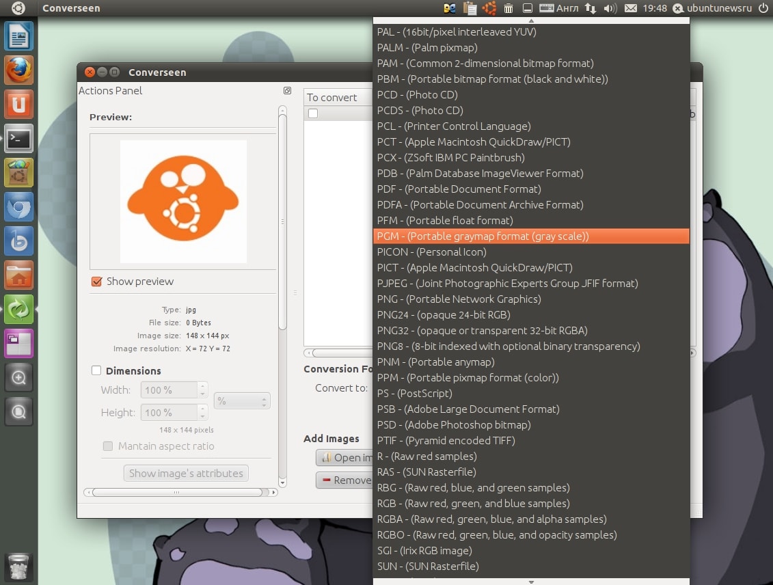Click the preview image thumbnail

(x=183, y=202)
